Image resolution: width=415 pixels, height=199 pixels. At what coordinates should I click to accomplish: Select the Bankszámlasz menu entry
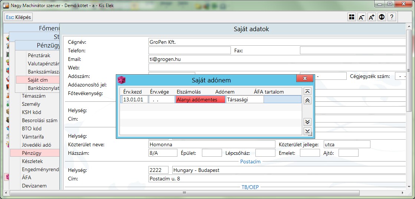(x=43, y=72)
